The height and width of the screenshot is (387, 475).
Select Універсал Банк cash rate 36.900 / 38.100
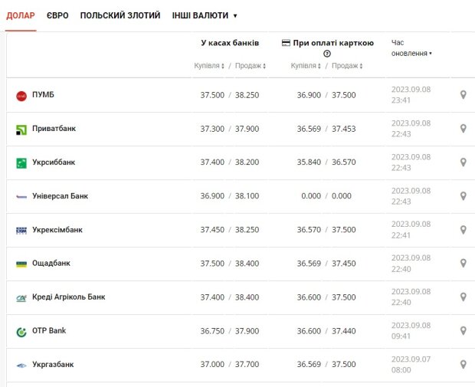click(230, 196)
